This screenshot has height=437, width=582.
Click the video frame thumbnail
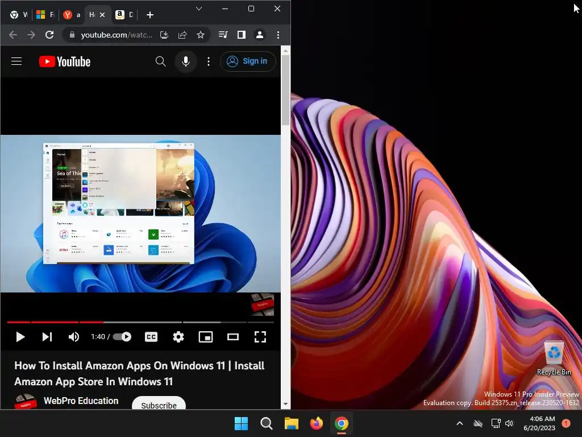point(140,213)
